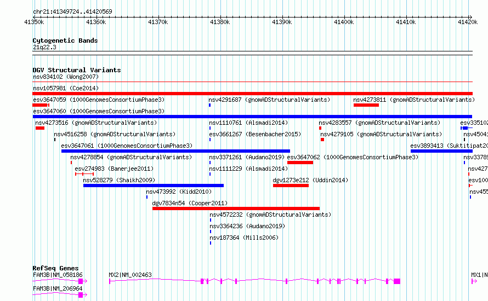Click the RefSeq Genes track title
Screen dimensions: 488x301
(x=55, y=268)
